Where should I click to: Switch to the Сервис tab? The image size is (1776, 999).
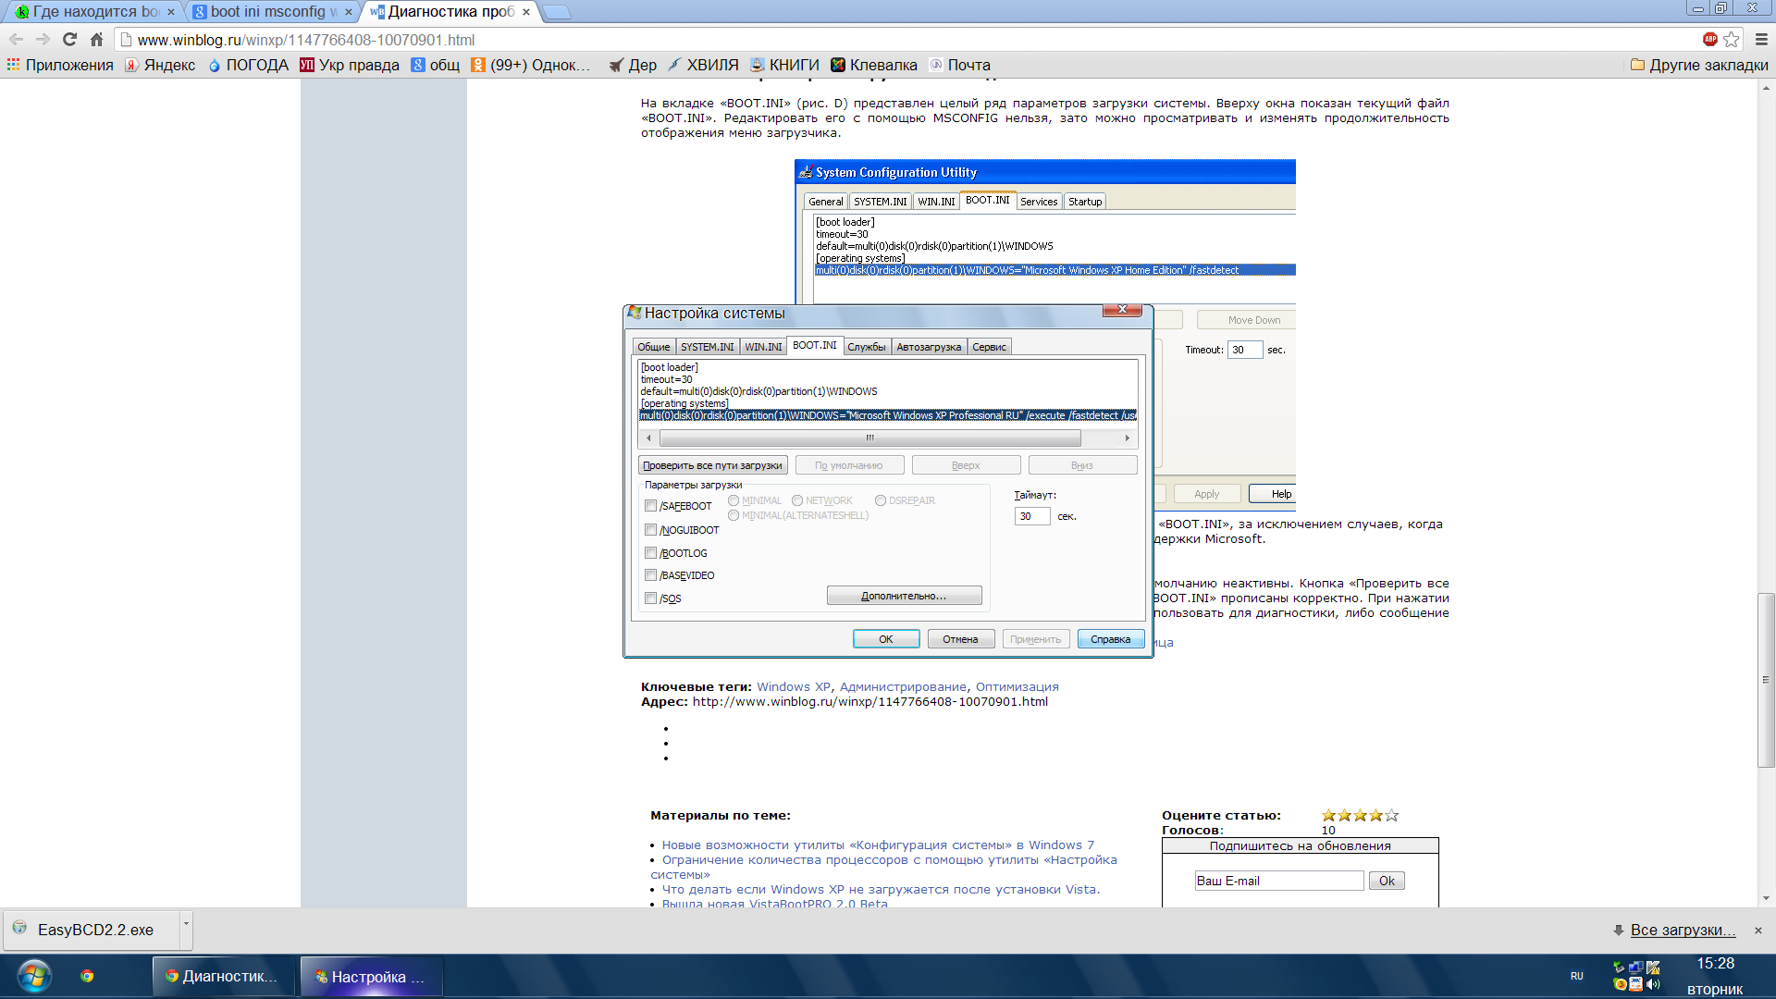[989, 347]
